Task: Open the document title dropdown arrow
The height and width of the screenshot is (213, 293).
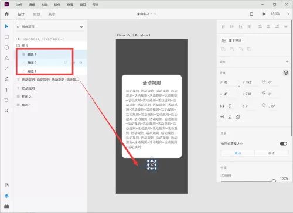Action: point(155,14)
